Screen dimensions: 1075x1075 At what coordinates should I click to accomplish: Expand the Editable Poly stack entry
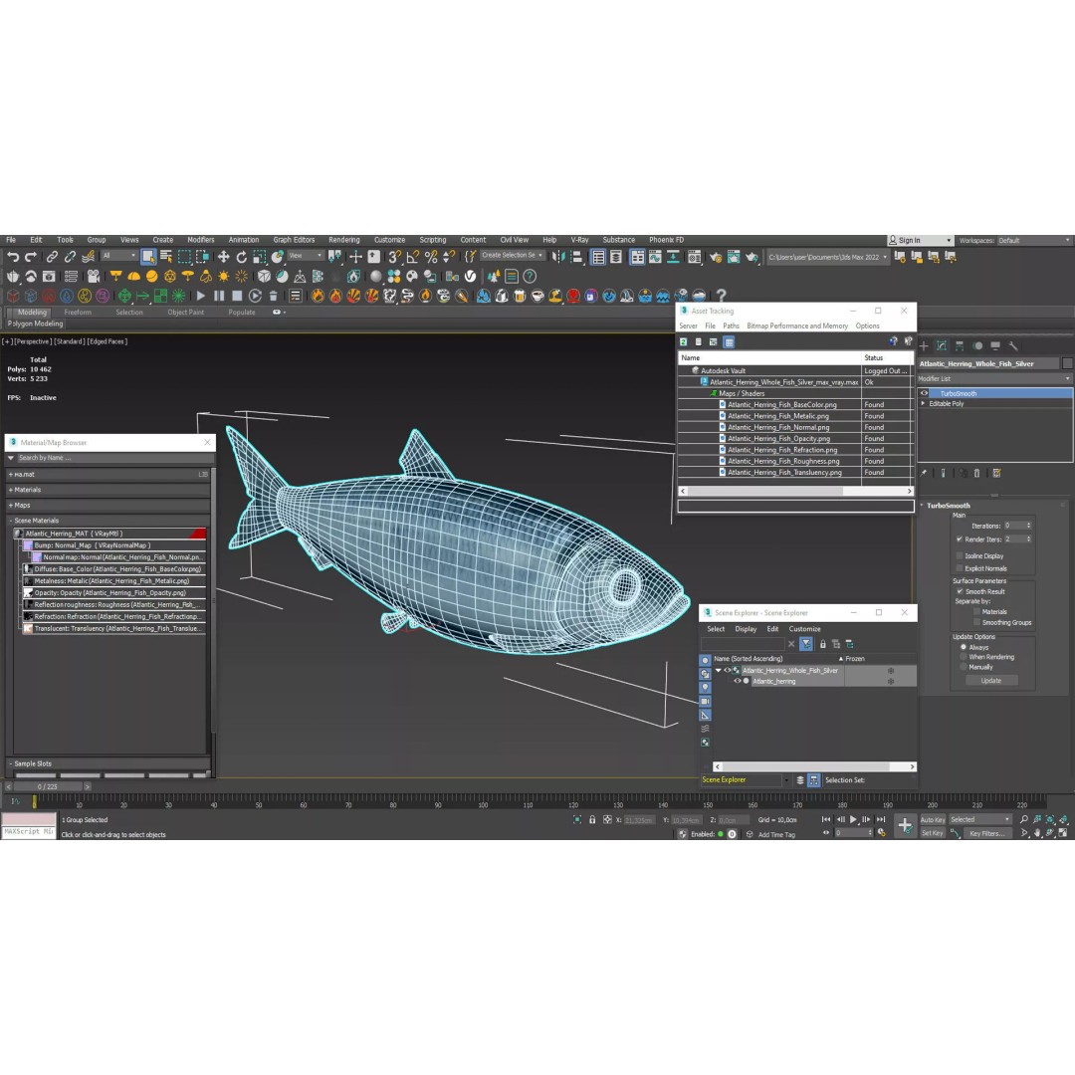click(x=924, y=404)
